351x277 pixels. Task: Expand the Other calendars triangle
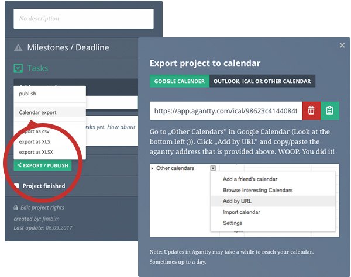click(x=152, y=168)
